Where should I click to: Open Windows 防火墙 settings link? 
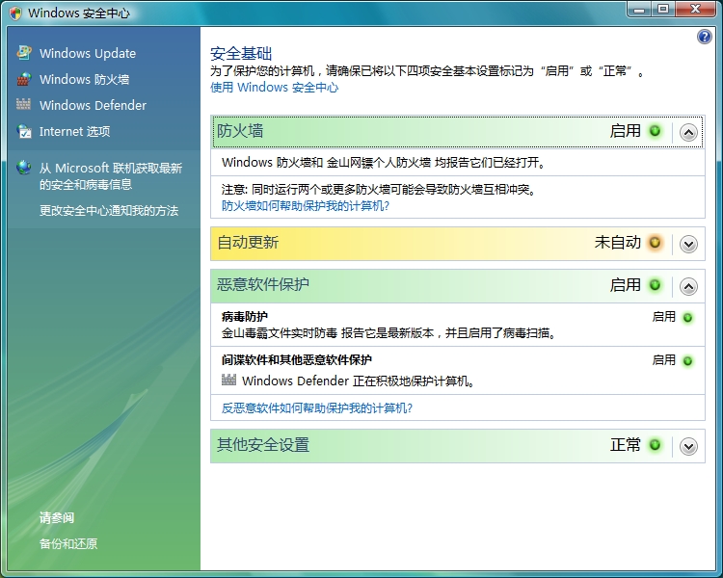click(x=85, y=79)
